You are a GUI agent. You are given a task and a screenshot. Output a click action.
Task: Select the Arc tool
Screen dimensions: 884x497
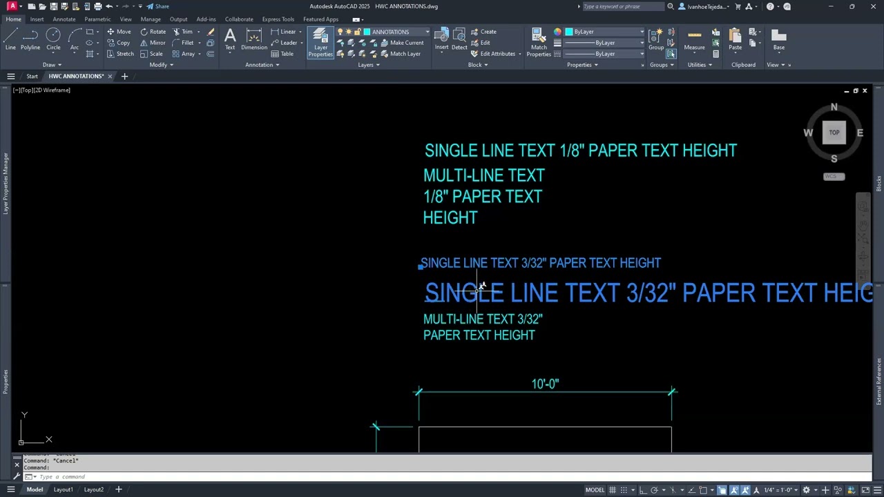(x=74, y=39)
